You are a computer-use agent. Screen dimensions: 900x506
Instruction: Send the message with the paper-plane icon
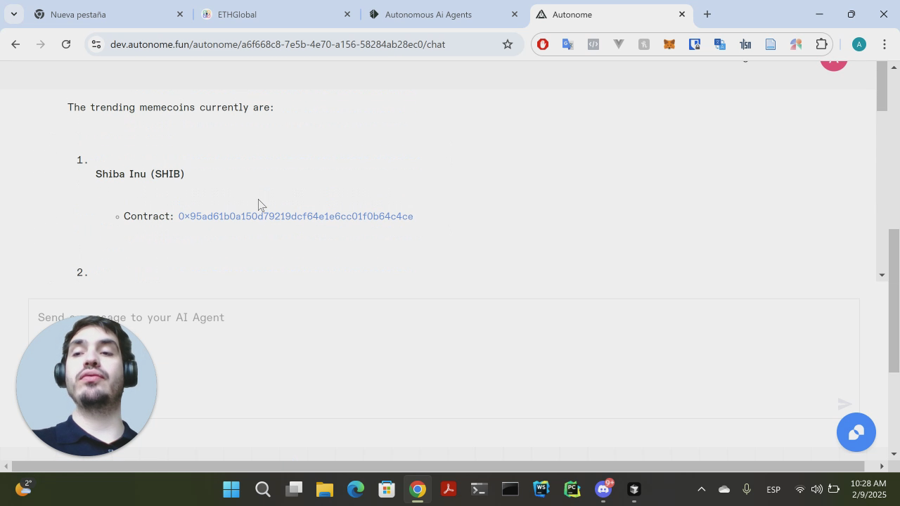(844, 404)
